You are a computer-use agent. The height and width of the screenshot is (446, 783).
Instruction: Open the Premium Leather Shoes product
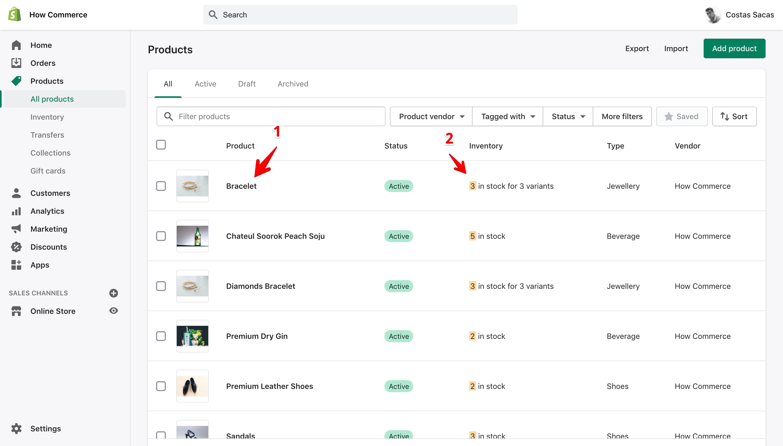point(269,386)
